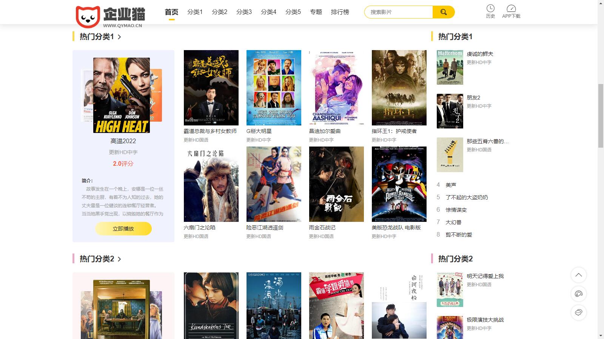The width and height of the screenshot is (604, 339).
Task: Open 昌迪加尔爱曲 movie poster
Action: pos(336,88)
